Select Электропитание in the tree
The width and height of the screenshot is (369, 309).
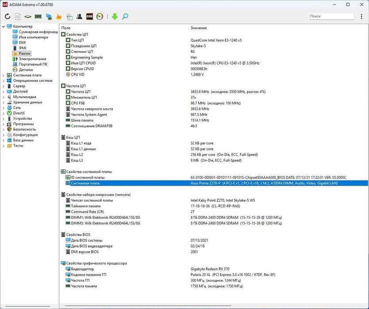pos(32,59)
